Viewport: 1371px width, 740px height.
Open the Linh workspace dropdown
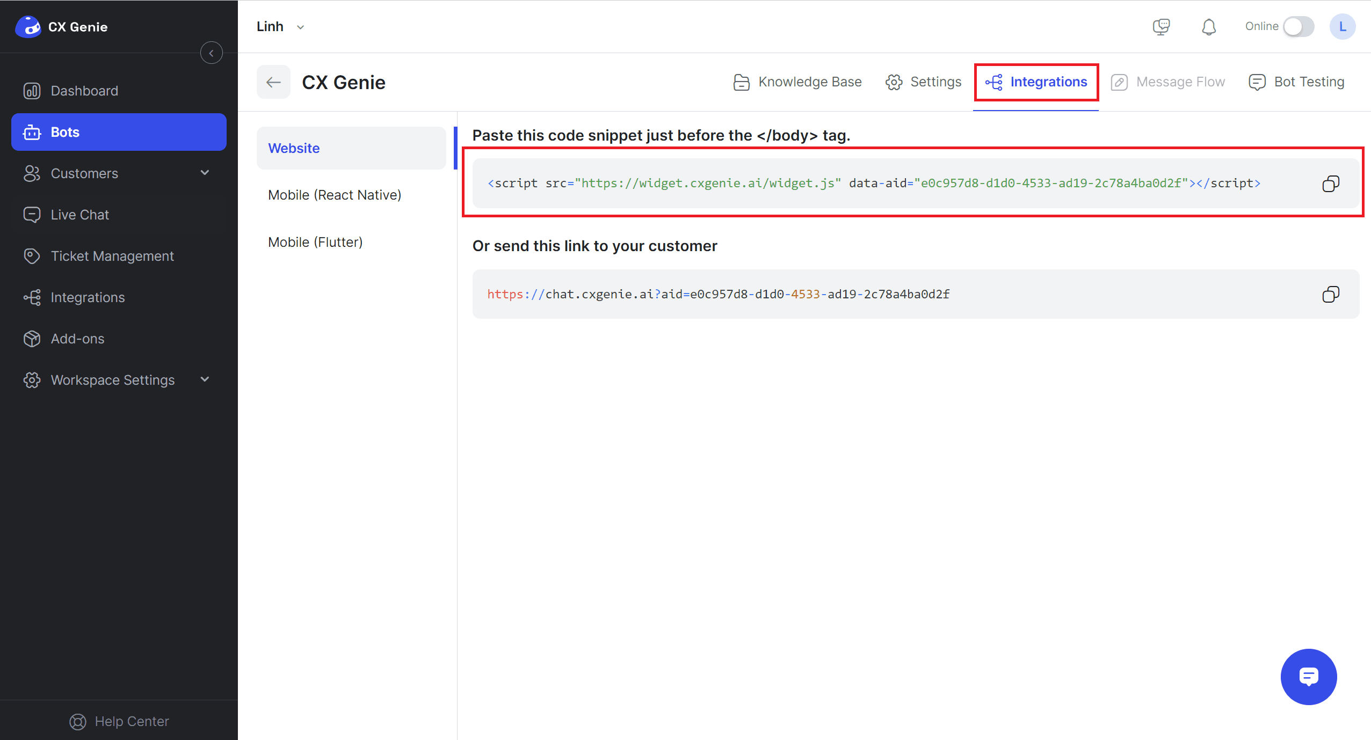point(280,27)
